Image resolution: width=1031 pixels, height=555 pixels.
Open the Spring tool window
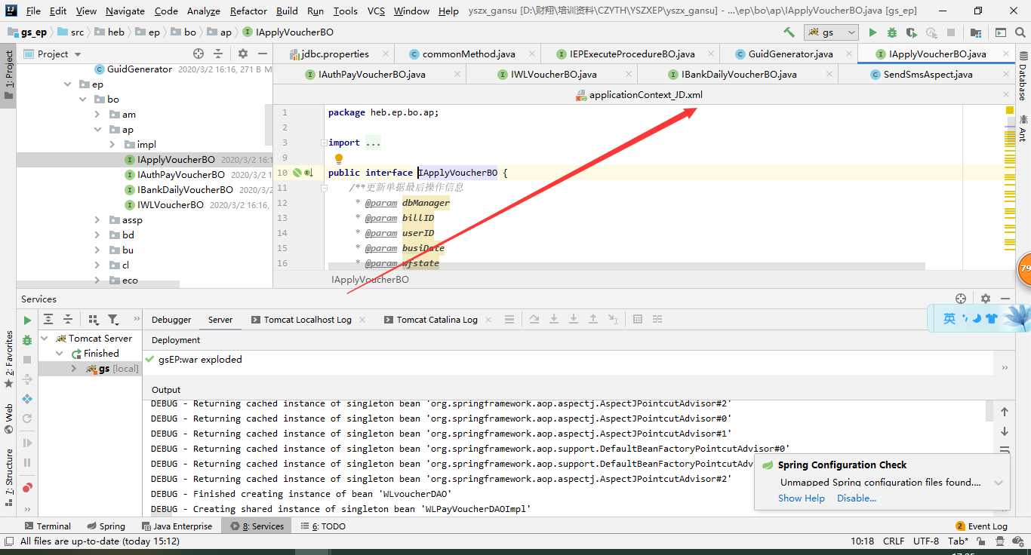pos(106,526)
